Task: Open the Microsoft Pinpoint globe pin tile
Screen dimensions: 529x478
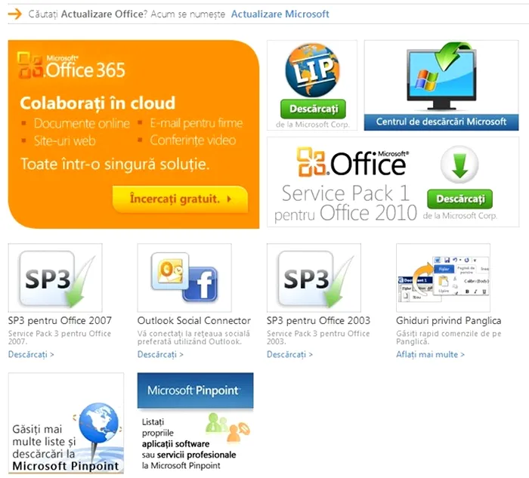Action: [x=67, y=424]
